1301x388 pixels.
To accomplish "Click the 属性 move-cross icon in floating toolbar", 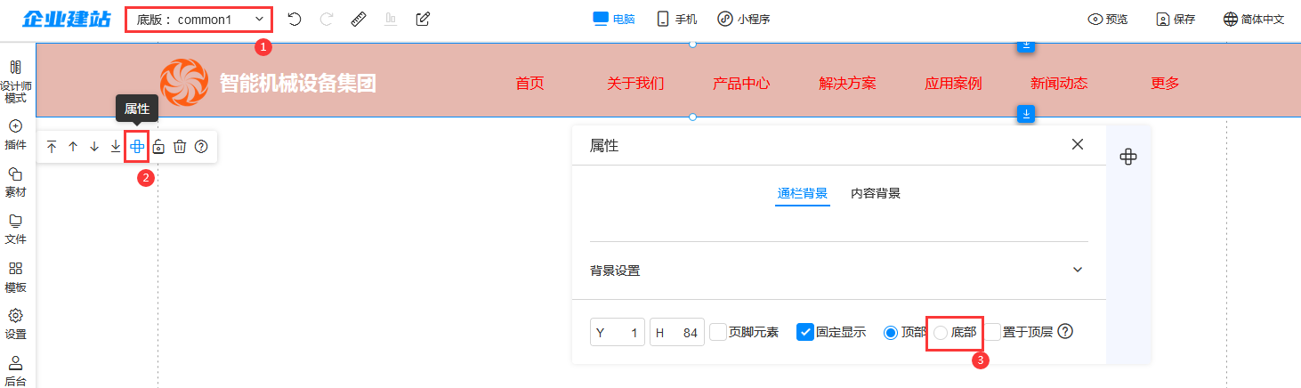I will [137, 146].
